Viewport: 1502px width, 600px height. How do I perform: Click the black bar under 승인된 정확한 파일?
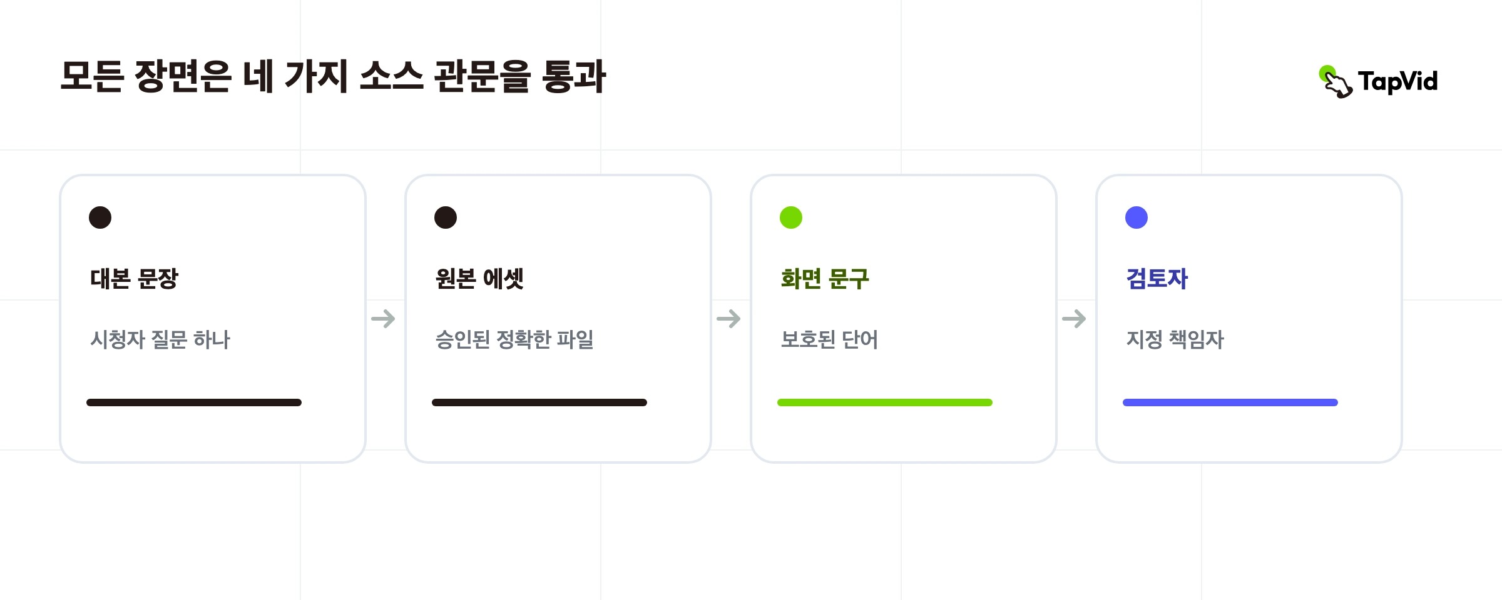click(x=539, y=402)
